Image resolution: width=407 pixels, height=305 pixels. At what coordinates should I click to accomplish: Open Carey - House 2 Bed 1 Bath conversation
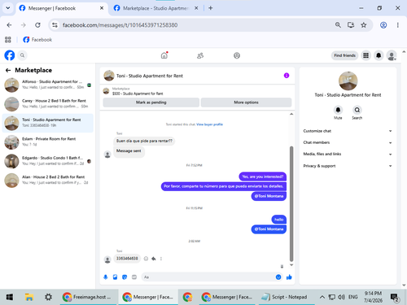[x=48, y=103]
